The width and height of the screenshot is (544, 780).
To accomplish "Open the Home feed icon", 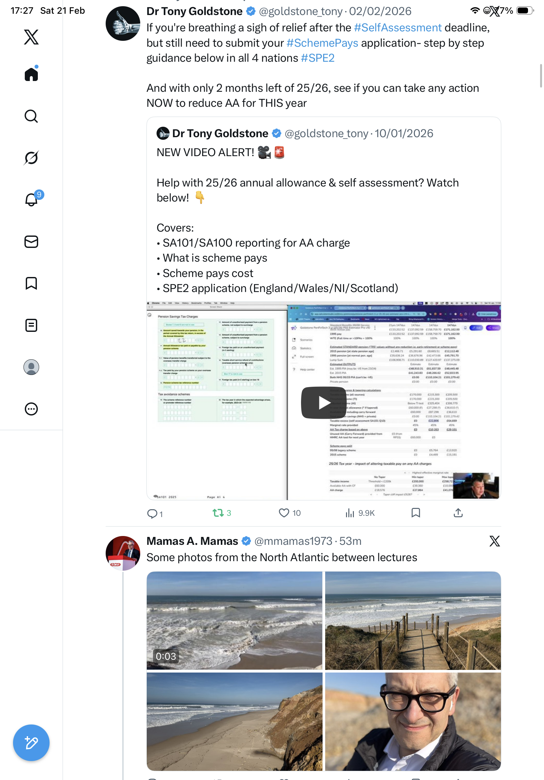I will pyautogui.click(x=31, y=74).
